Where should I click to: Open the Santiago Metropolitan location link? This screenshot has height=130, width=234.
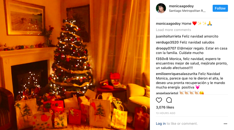(187, 11)
